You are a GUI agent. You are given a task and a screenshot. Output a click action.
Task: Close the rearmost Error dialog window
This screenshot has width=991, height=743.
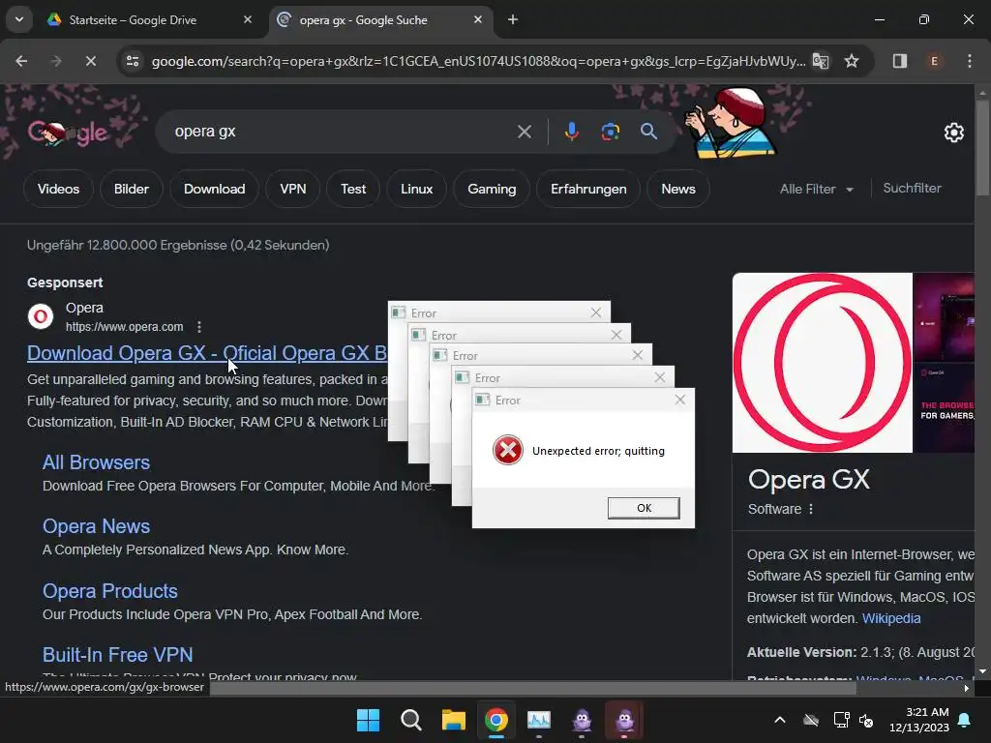pyautogui.click(x=596, y=312)
